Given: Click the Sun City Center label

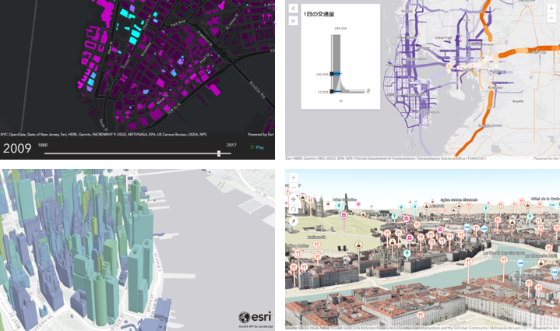Looking at the screenshot, I should pyautogui.click(x=491, y=125).
